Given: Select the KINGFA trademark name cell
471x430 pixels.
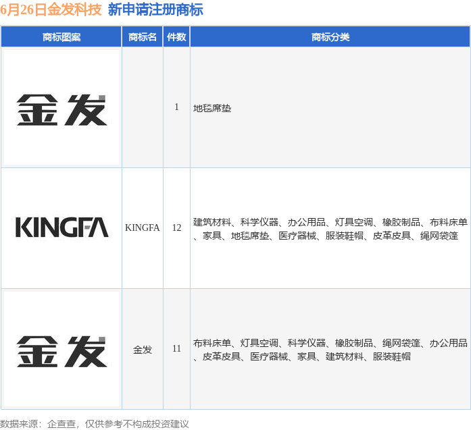Looking at the screenshot, I should 143,227.
